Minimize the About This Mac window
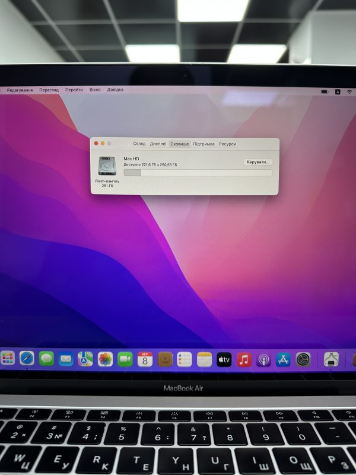Viewport: 356px width, 475px height. (x=103, y=143)
